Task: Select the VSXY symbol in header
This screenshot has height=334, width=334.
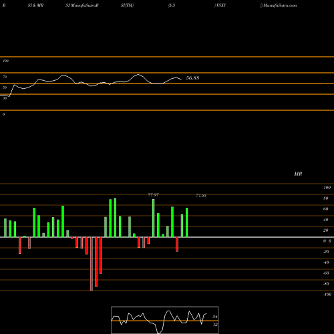Action: [x=220, y=5]
